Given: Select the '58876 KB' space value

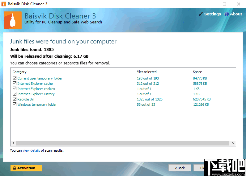Looking at the screenshot, I should coord(200,84).
